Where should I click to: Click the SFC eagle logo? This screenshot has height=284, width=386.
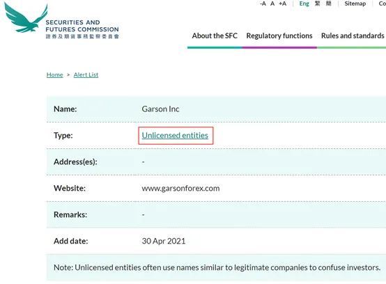point(26,17)
